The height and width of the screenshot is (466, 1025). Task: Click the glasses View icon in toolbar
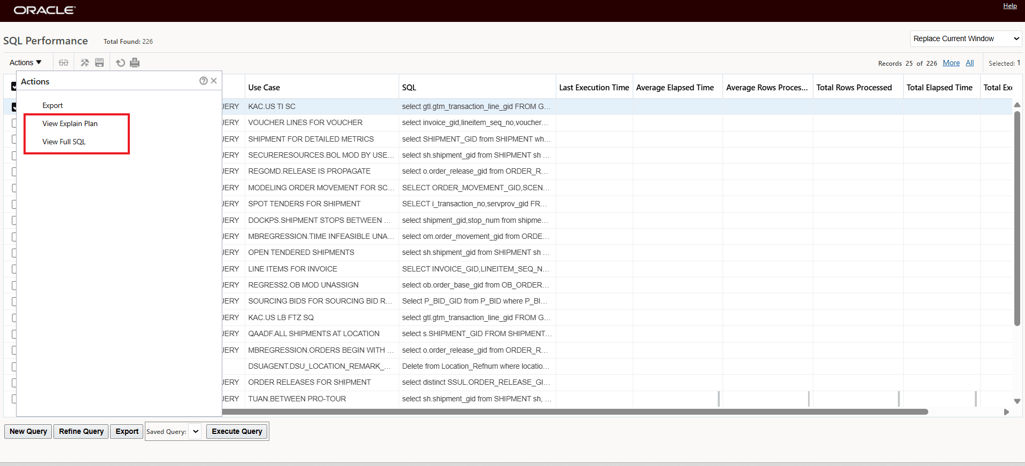click(64, 63)
